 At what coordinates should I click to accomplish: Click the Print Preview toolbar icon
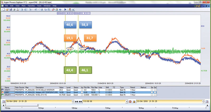tap(17, 9)
